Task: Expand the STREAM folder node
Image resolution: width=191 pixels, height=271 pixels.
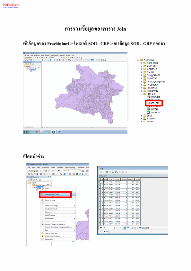Action: pyautogui.click(x=141, y=118)
